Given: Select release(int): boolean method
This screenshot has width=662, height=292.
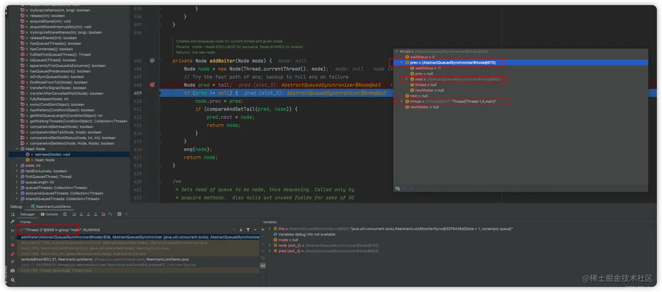Looking at the screenshot, I should click(x=47, y=16).
